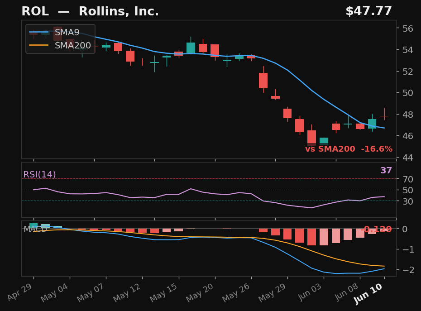This screenshot has width=421, height=311.
Task: Click the RSI value 37
Action: [x=386, y=170]
